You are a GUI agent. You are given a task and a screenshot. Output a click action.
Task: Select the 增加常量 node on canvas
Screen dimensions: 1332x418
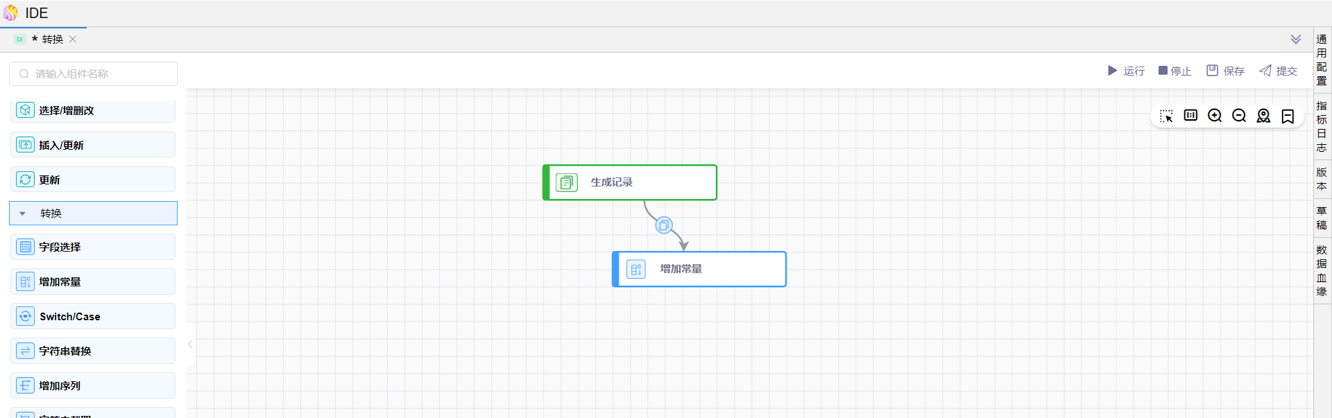pyautogui.click(x=699, y=269)
